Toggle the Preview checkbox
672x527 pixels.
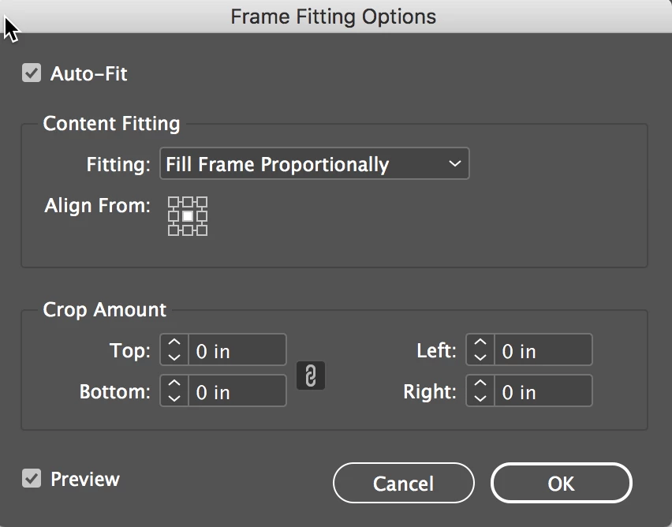pyautogui.click(x=32, y=479)
